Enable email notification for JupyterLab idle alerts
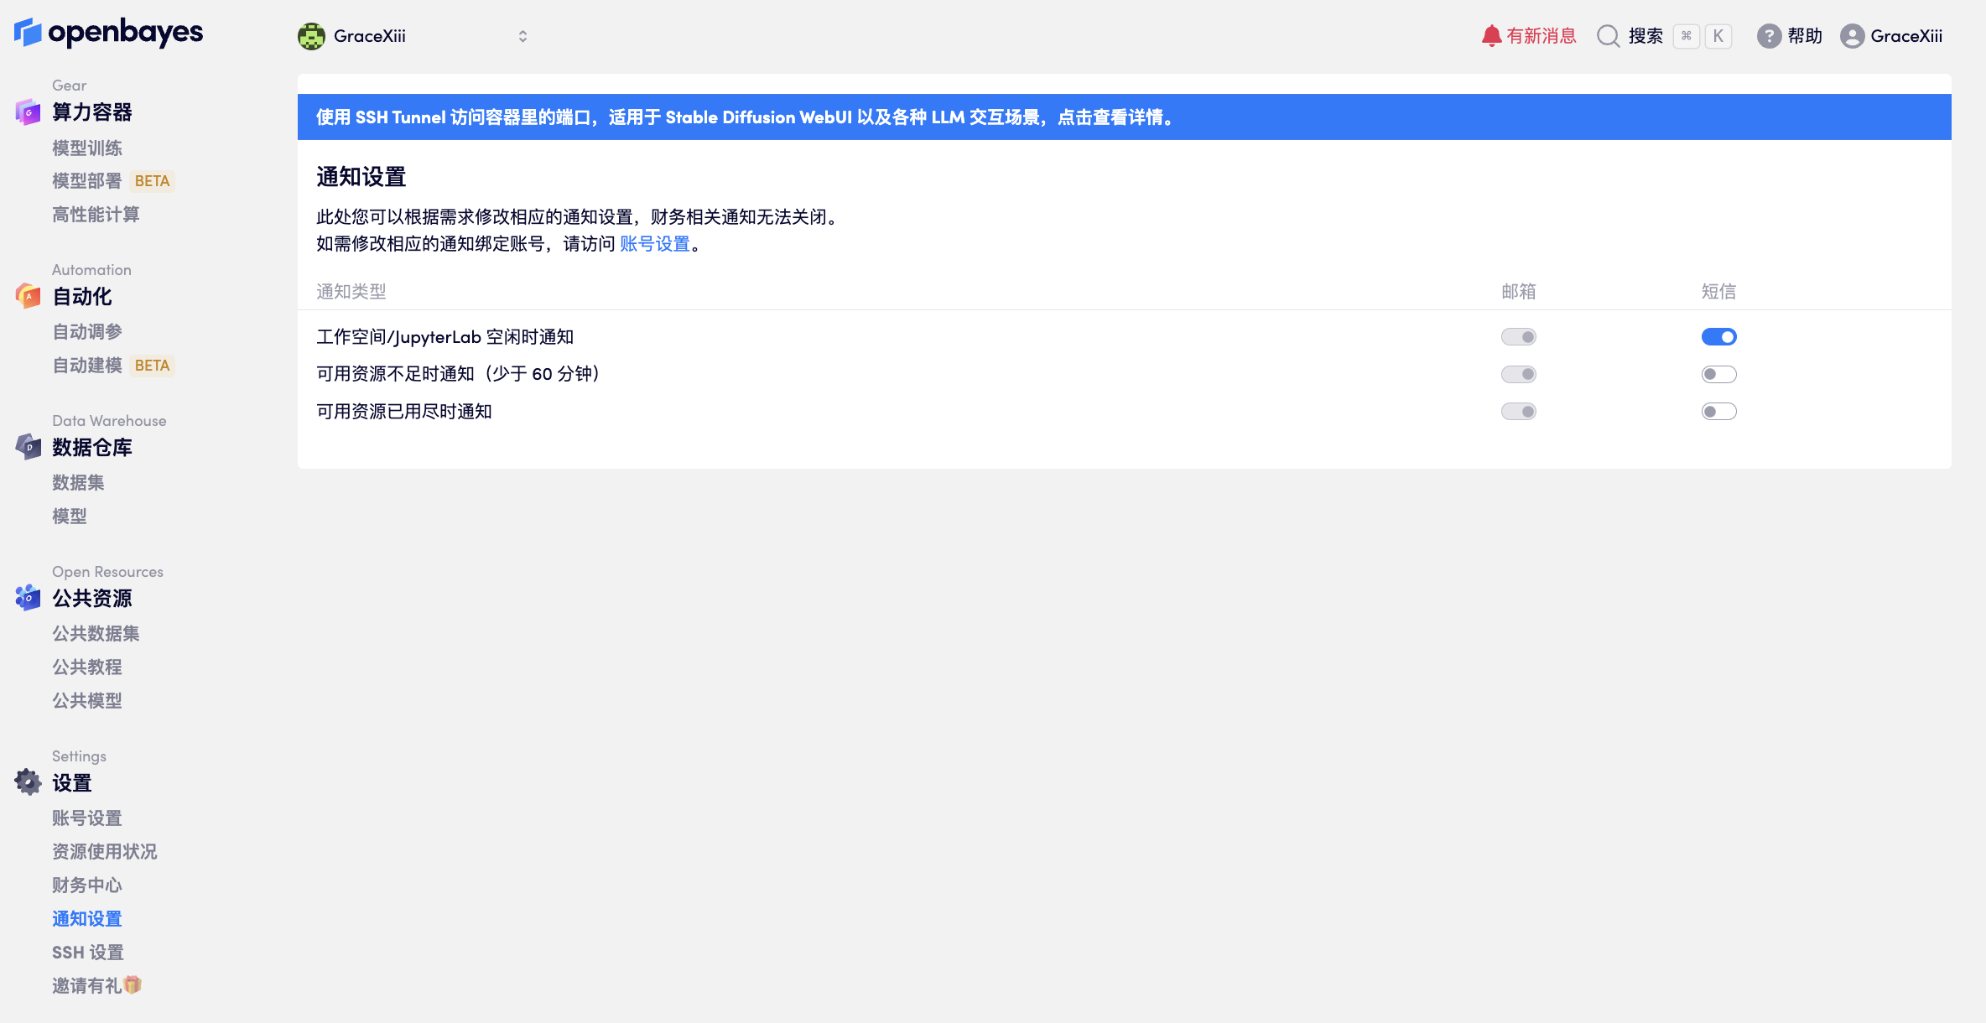This screenshot has width=1986, height=1023. pyautogui.click(x=1519, y=336)
